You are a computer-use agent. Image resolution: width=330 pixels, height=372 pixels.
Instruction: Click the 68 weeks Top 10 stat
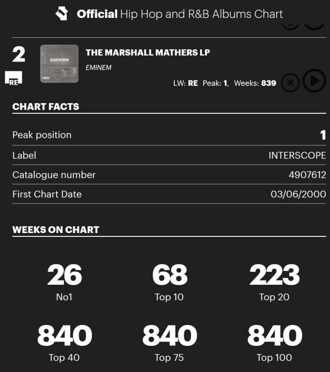point(169,275)
